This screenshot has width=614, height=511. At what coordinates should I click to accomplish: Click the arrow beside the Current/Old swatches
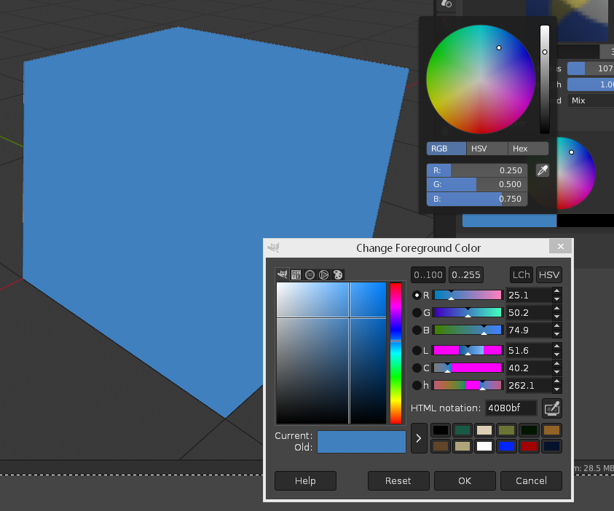(x=419, y=438)
